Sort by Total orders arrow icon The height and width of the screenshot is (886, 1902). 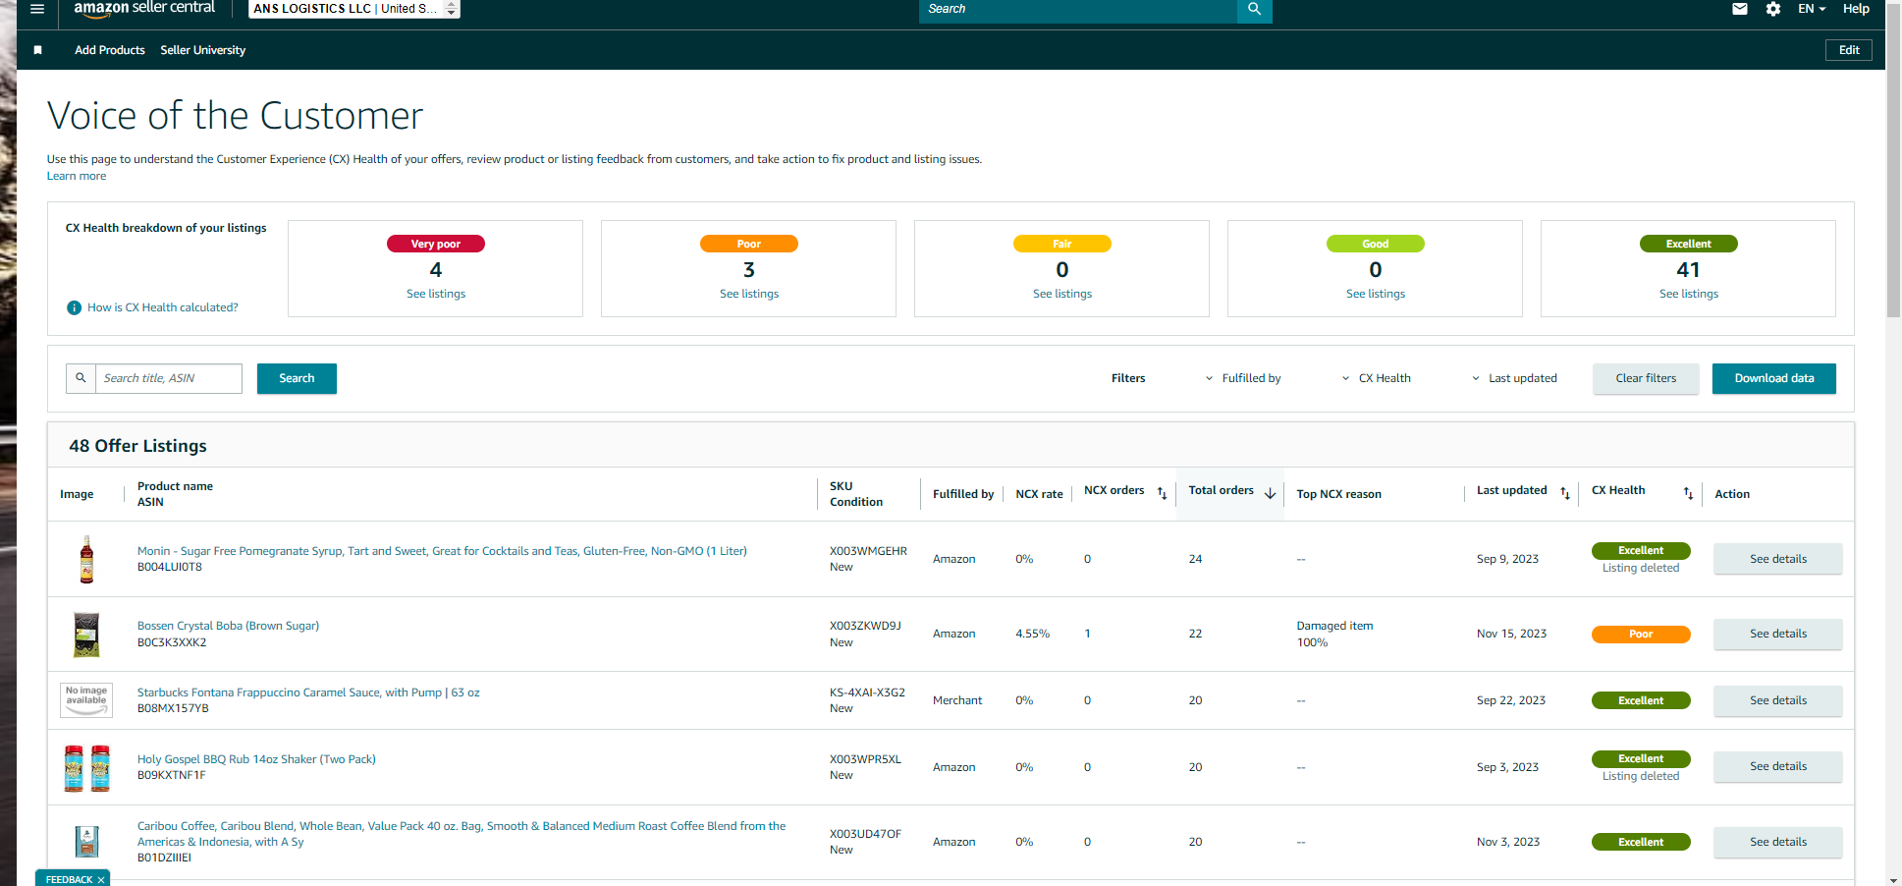click(x=1270, y=493)
